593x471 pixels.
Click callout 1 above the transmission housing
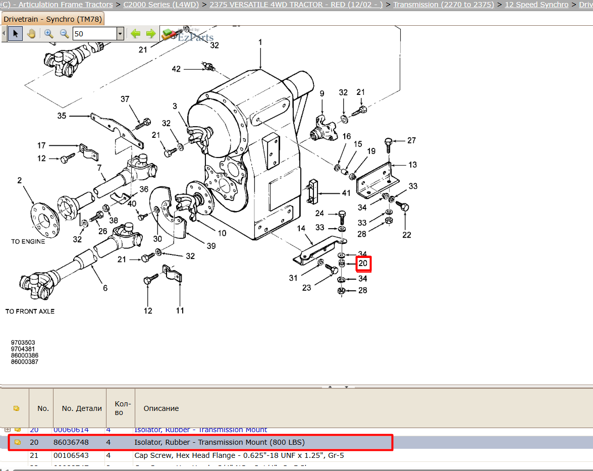click(260, 42)
